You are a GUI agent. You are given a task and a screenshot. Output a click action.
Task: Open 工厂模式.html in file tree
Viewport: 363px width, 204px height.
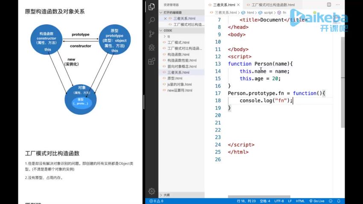(181, 42)
